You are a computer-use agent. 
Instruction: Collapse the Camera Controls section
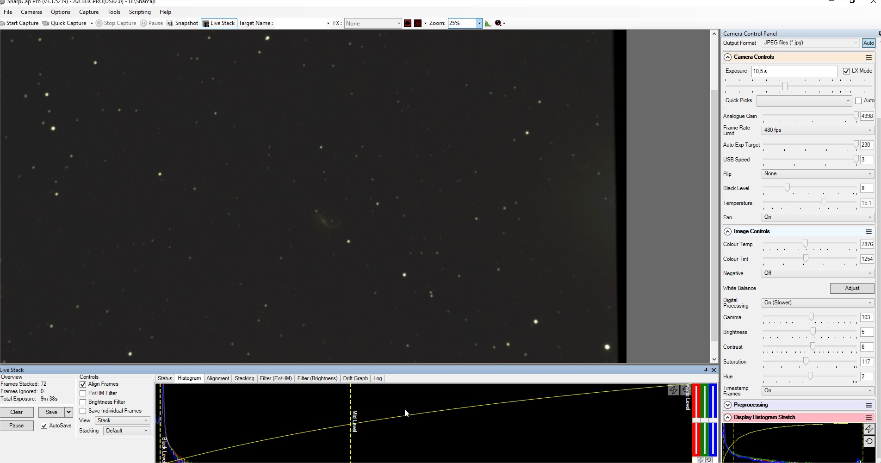pos(727,57)
